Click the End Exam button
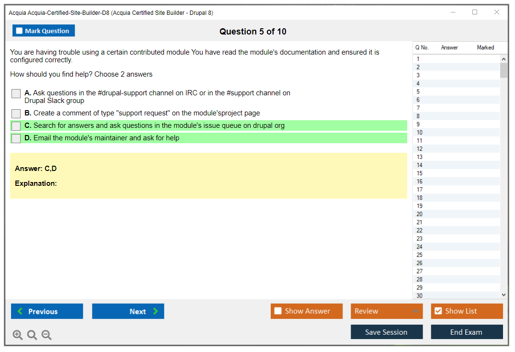 (467, 332)
